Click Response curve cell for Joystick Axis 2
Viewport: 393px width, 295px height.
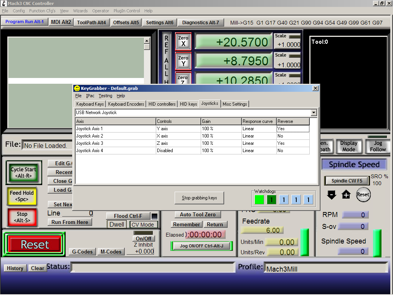tap(259, 136)
